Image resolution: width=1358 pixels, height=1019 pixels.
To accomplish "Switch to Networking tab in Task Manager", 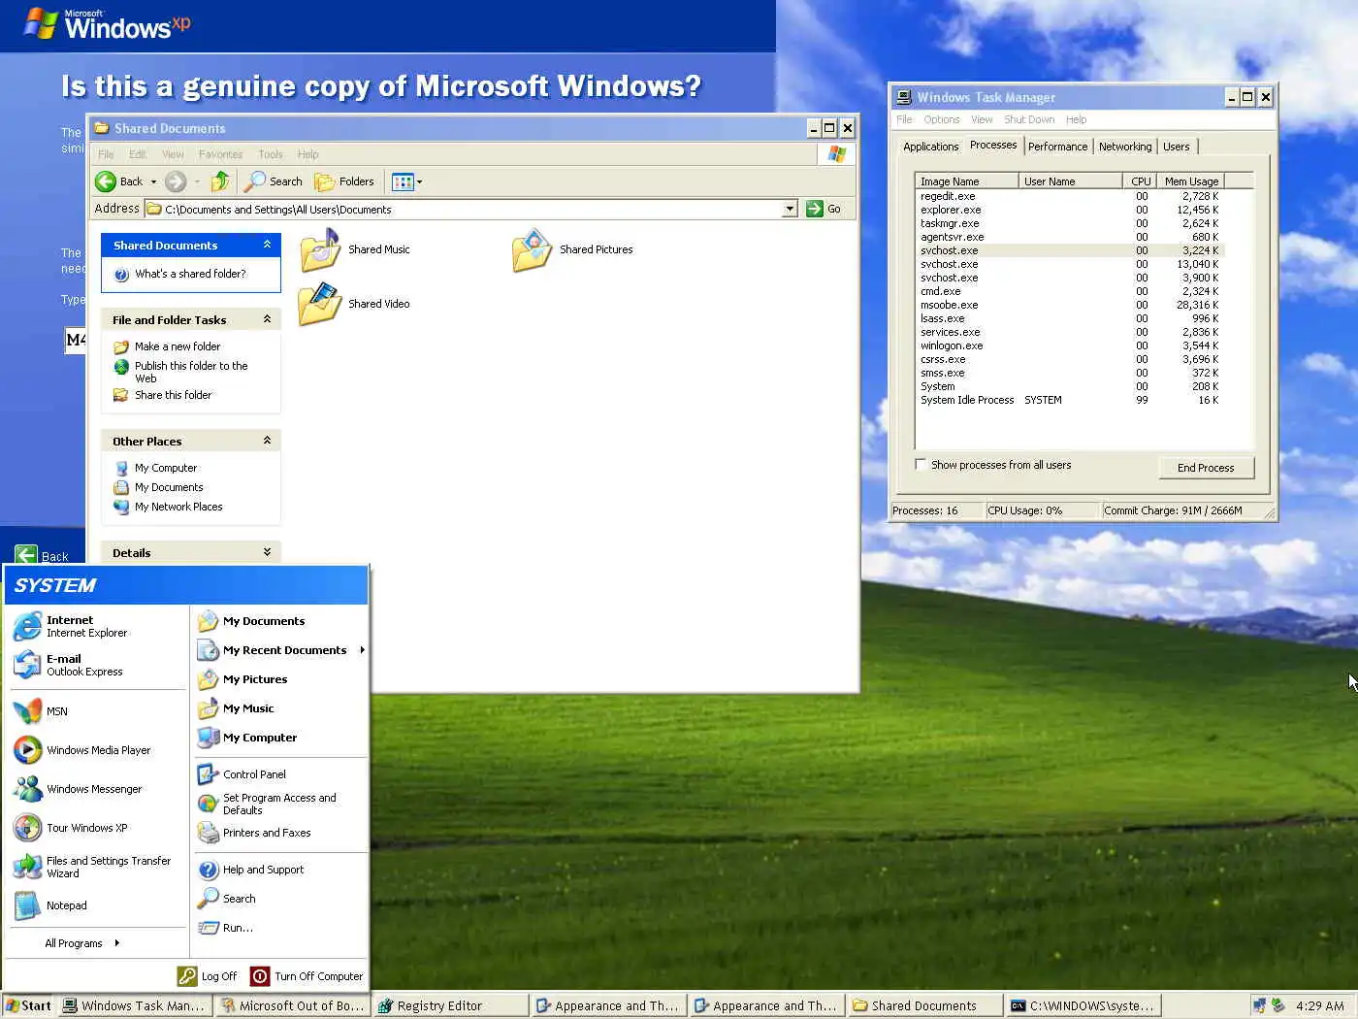I will point(1125,147).
